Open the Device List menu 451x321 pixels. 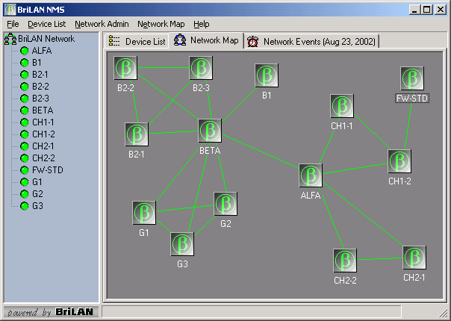[46, 24]
